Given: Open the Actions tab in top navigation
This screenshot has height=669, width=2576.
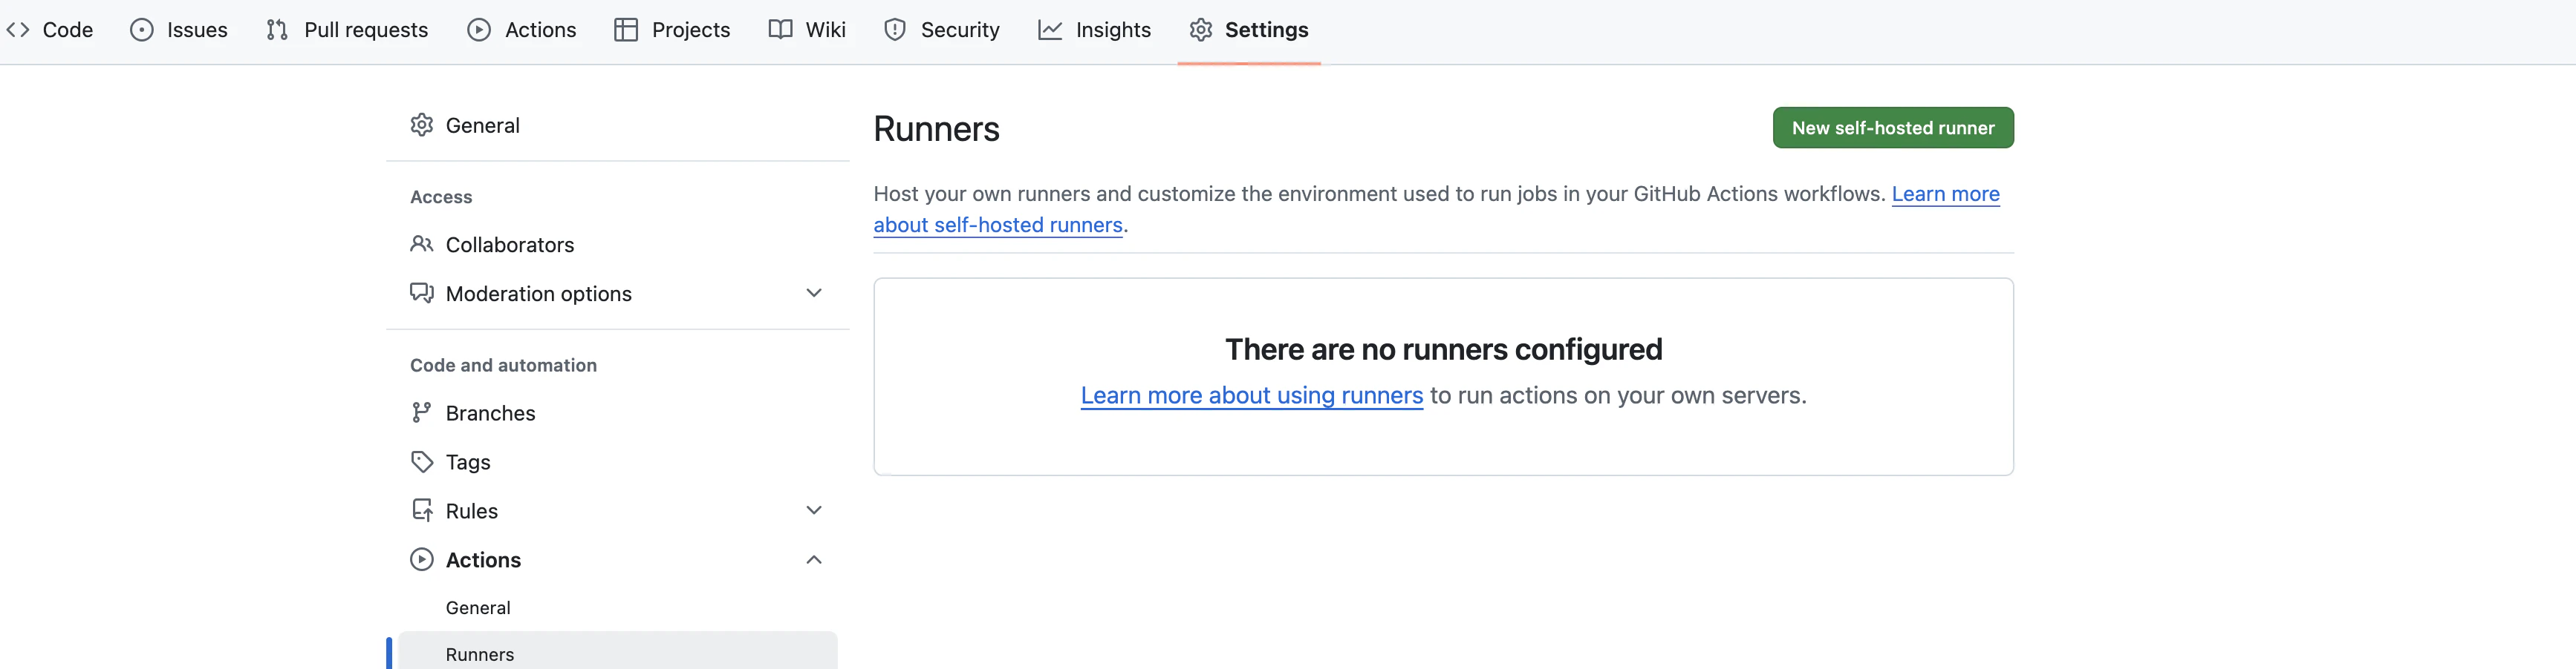Looking at the screenshot, I should point(522,30).
